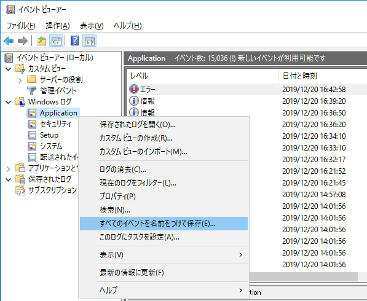Screen dimensions: 367x301
Task: Click the 保存されたログ folder icon
Action: 20,179
